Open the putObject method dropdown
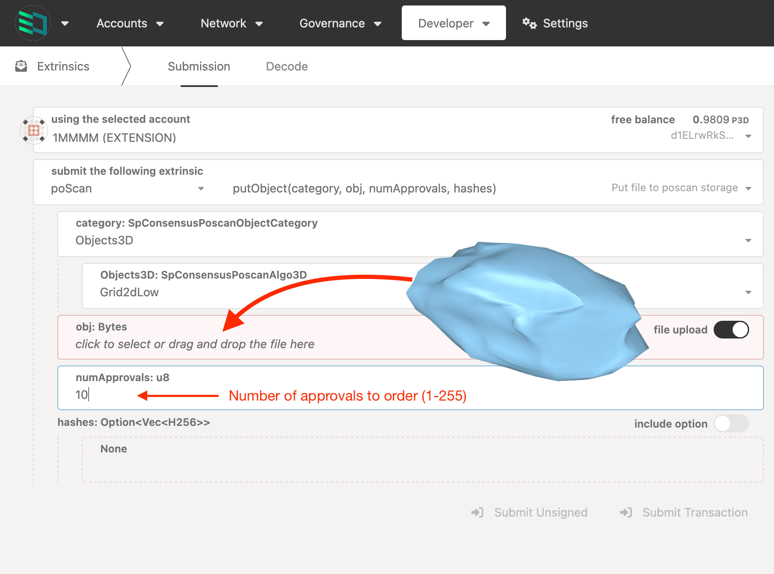 tap(748, 188)
